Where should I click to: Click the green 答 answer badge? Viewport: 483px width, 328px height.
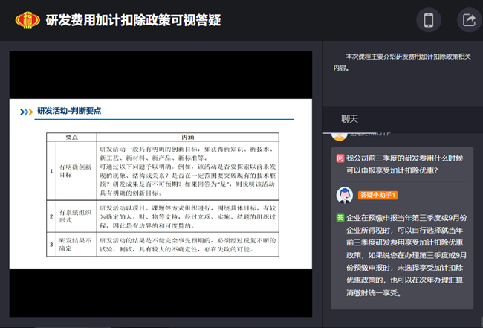(340, 218)
